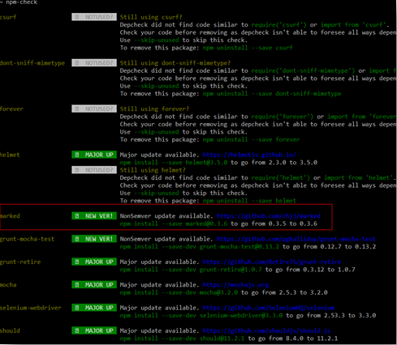The image size is (397, 345).
Task: Click the 'npm install --save-dev mocha@3.2.0' command
Action: [x=179, y=292]
